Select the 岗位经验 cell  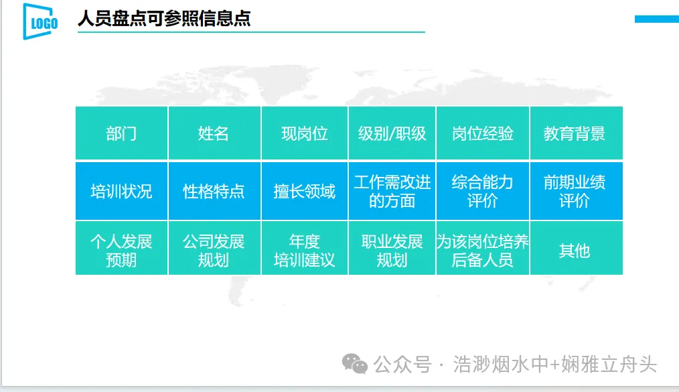482,133
